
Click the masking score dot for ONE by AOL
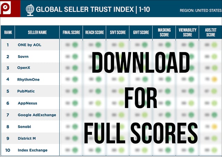point(168,45)
